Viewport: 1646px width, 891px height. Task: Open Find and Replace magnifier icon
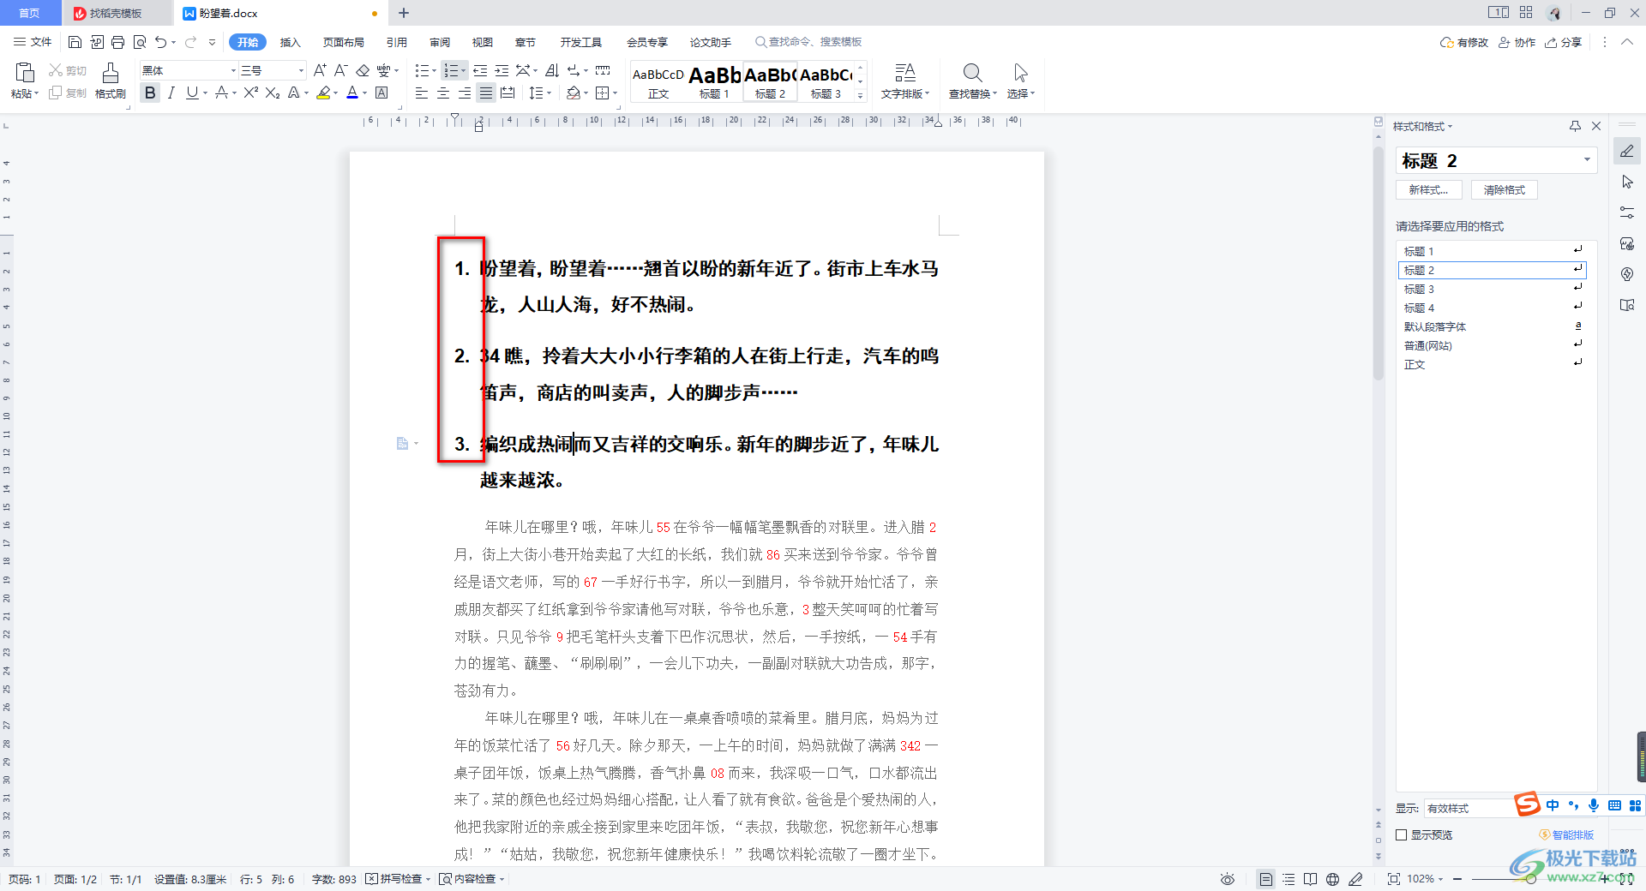[972, 72]
